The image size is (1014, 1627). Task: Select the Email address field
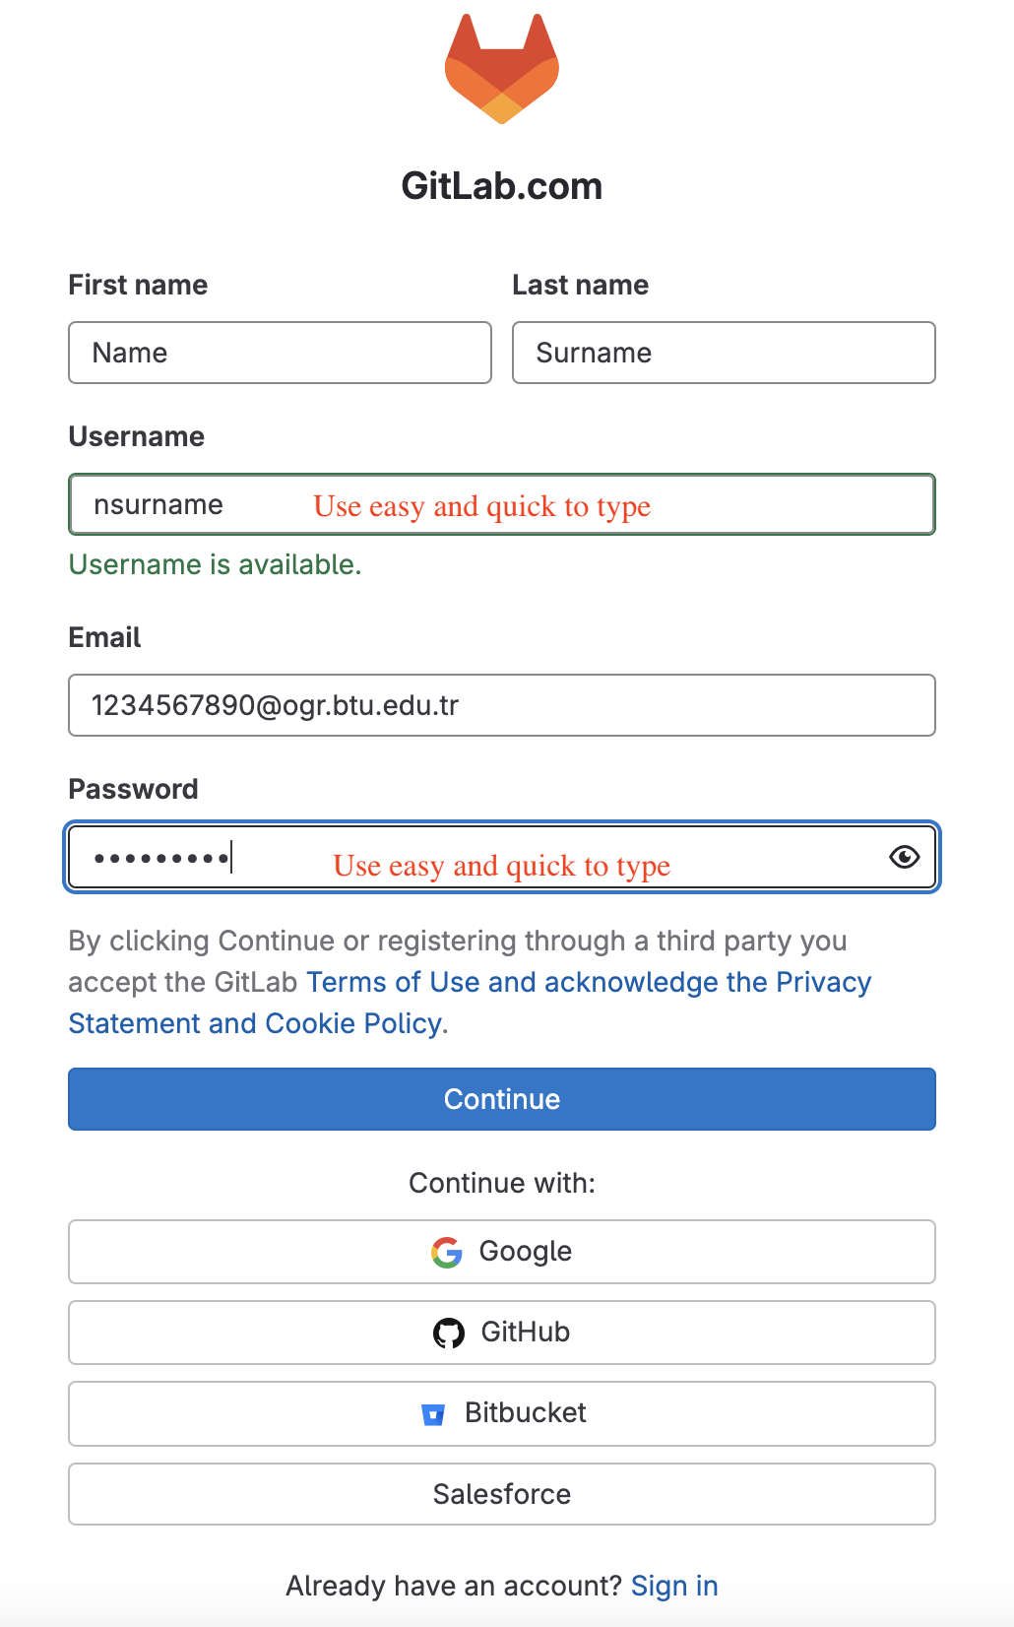501,705
